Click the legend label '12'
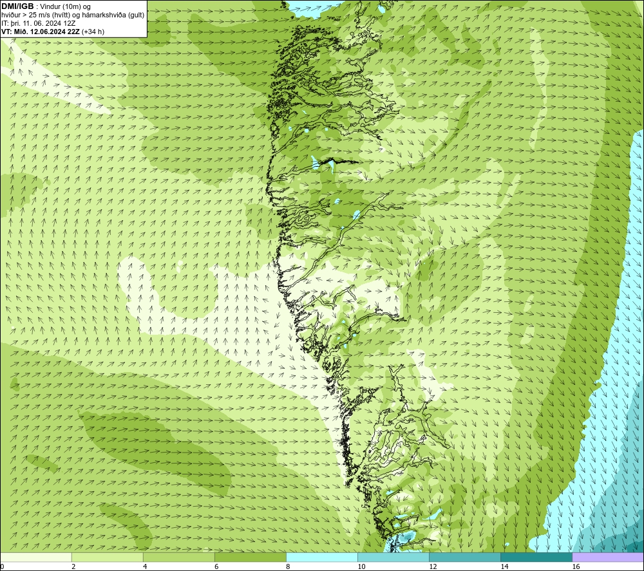 (x=433, y=567)
